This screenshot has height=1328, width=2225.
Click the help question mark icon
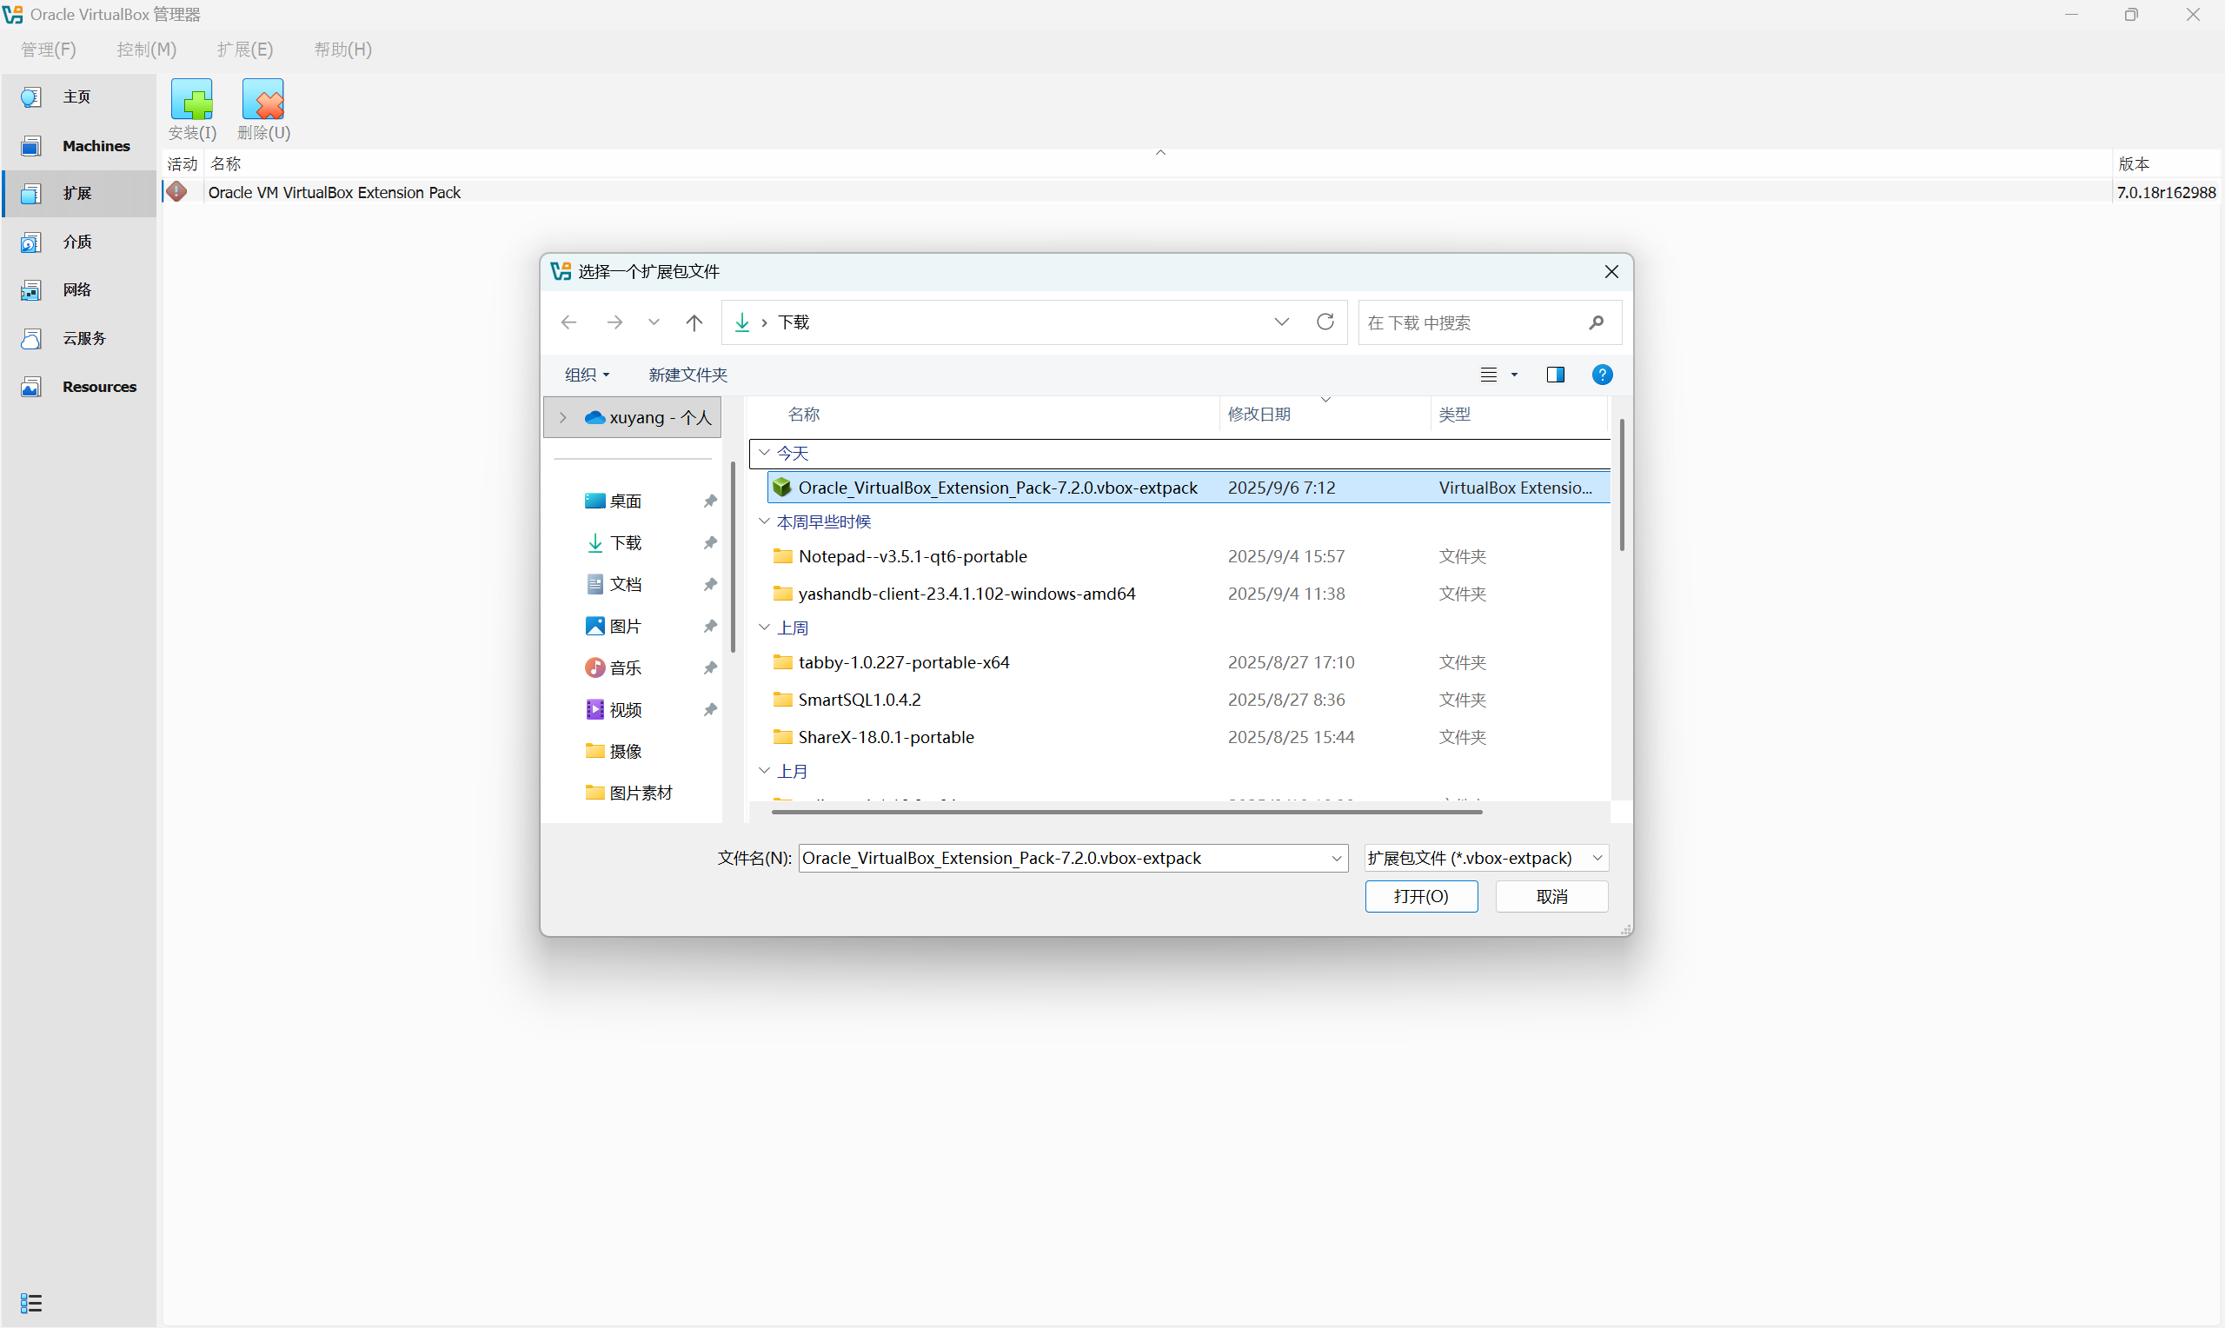pos(1602,375)
